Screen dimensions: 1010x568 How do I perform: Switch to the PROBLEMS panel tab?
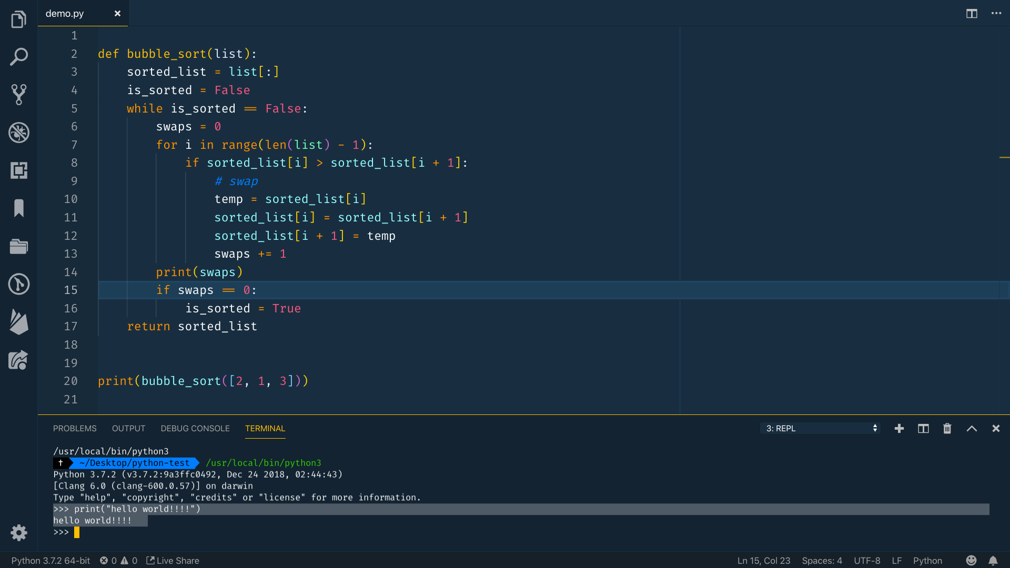click(x=75, y=429)
